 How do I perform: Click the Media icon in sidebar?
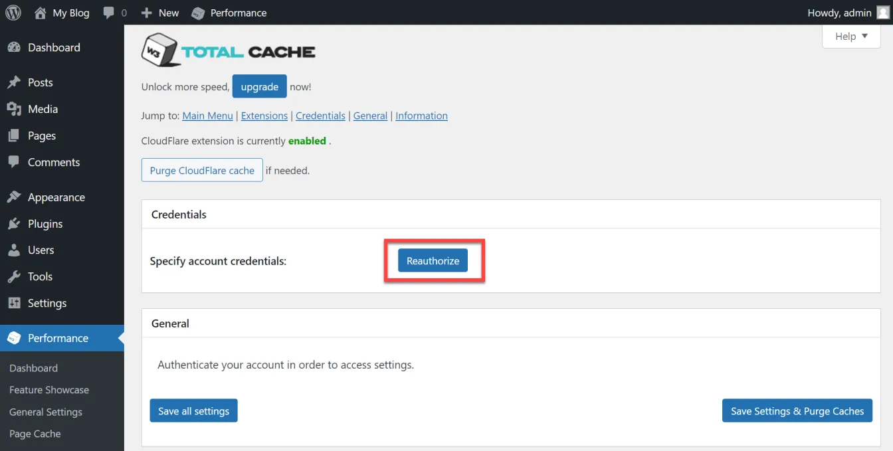point(14,109)
